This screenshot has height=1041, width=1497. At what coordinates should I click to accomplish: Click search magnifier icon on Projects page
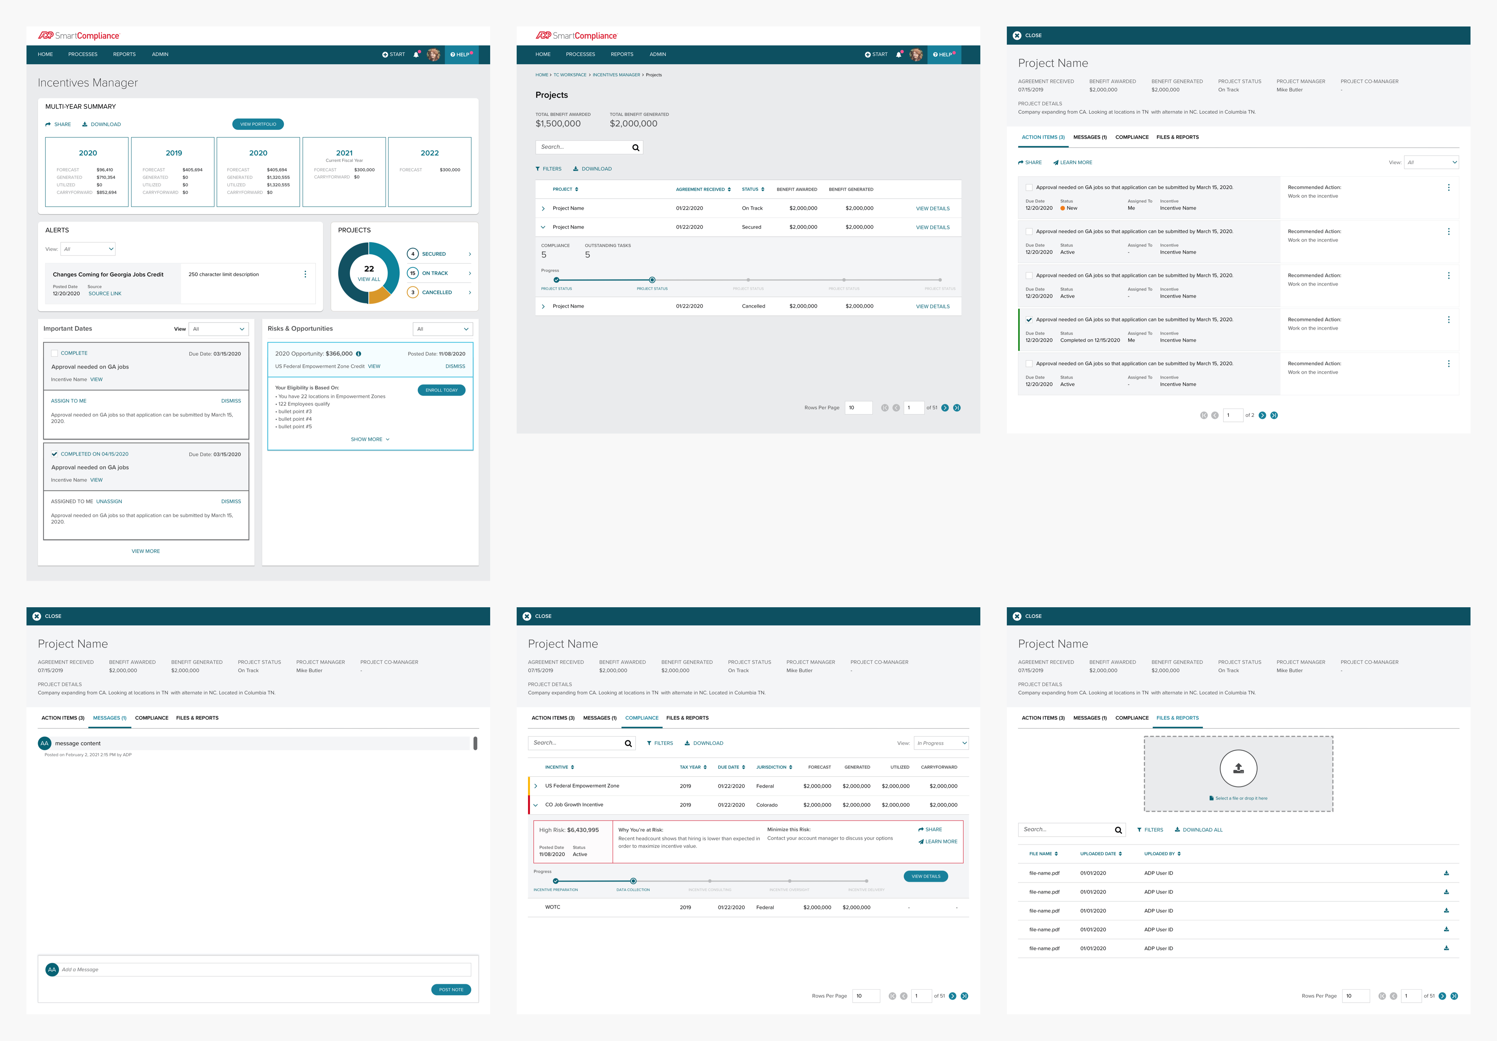[x=636, y=148]
